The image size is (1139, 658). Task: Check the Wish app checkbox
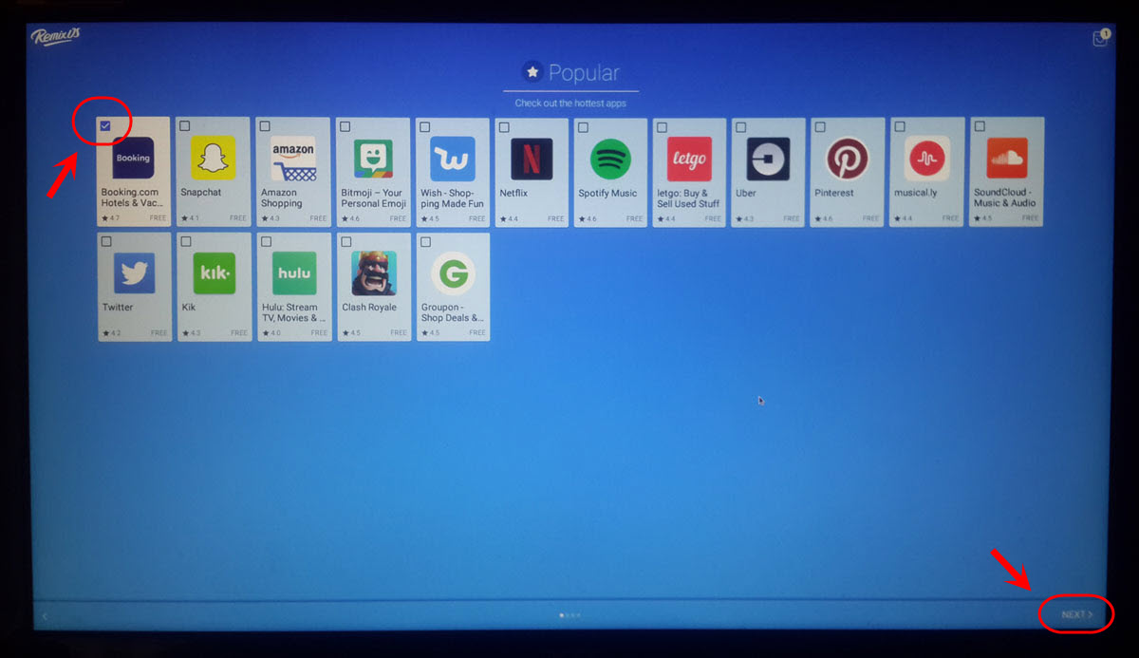(424, 126)
